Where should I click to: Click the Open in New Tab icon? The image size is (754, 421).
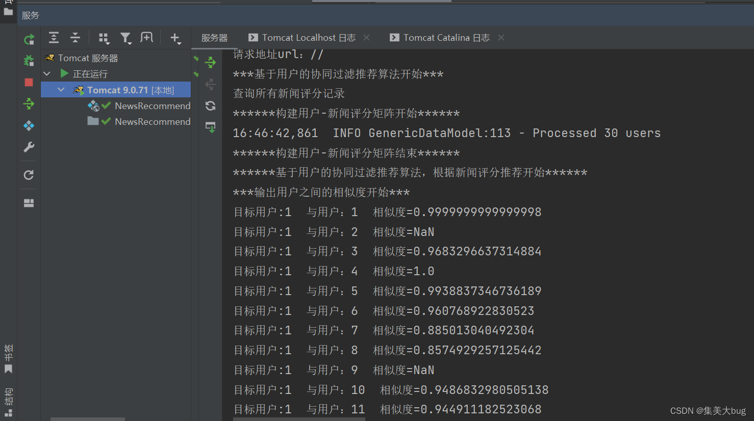pos(147,37)
